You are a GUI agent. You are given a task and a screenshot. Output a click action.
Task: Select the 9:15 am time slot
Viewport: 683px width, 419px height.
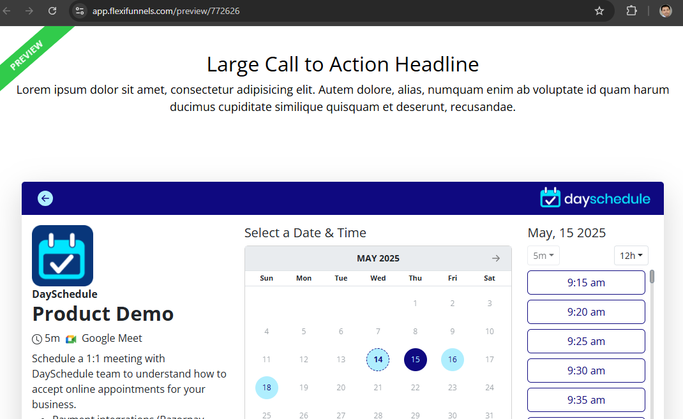pyautogui.click(x=586, y=283)
